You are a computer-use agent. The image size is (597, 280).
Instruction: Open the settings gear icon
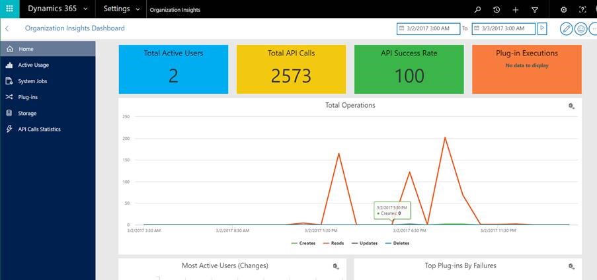tap(563, 10)
